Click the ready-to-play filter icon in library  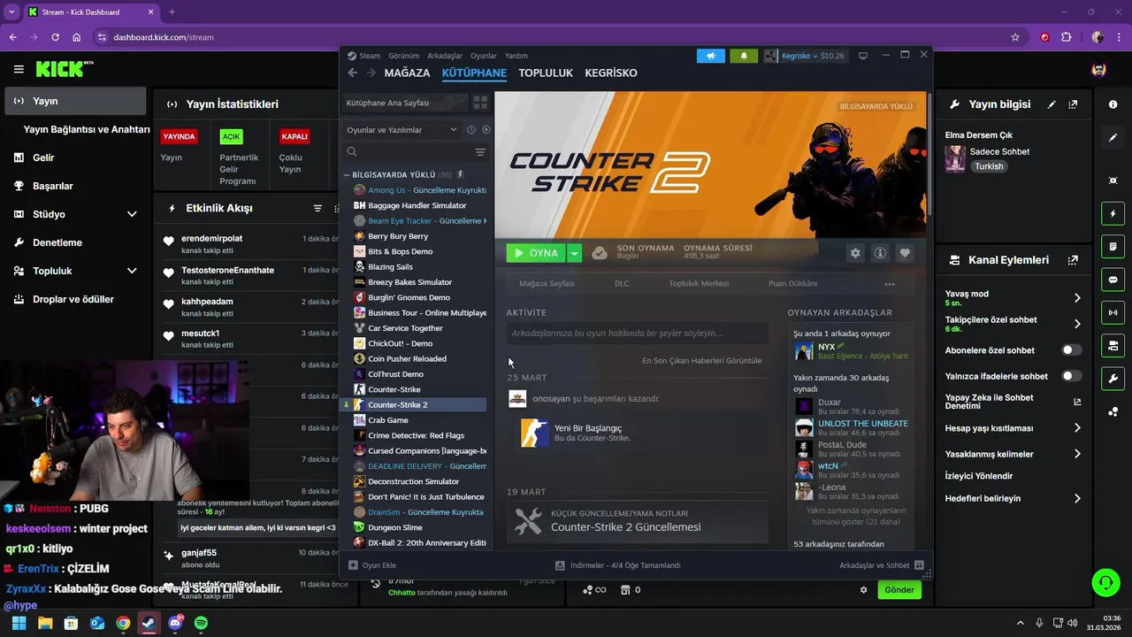486,129
